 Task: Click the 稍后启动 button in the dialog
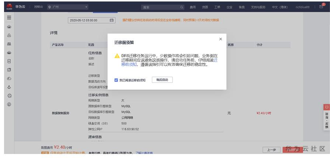pyautogui.click(x=162, y=80)
